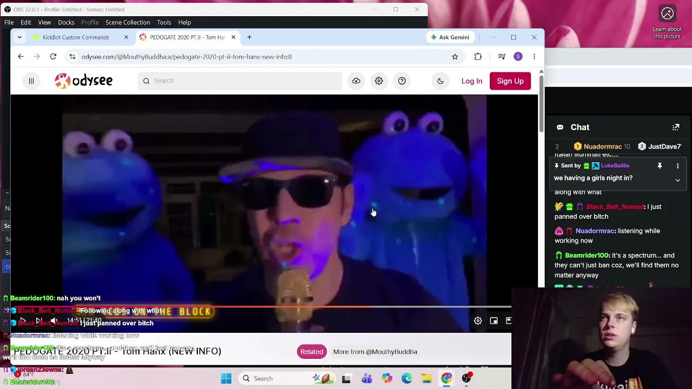This screenshot has height=389, width=692.
Task: Go back in the browser
Action: [21, 57]
